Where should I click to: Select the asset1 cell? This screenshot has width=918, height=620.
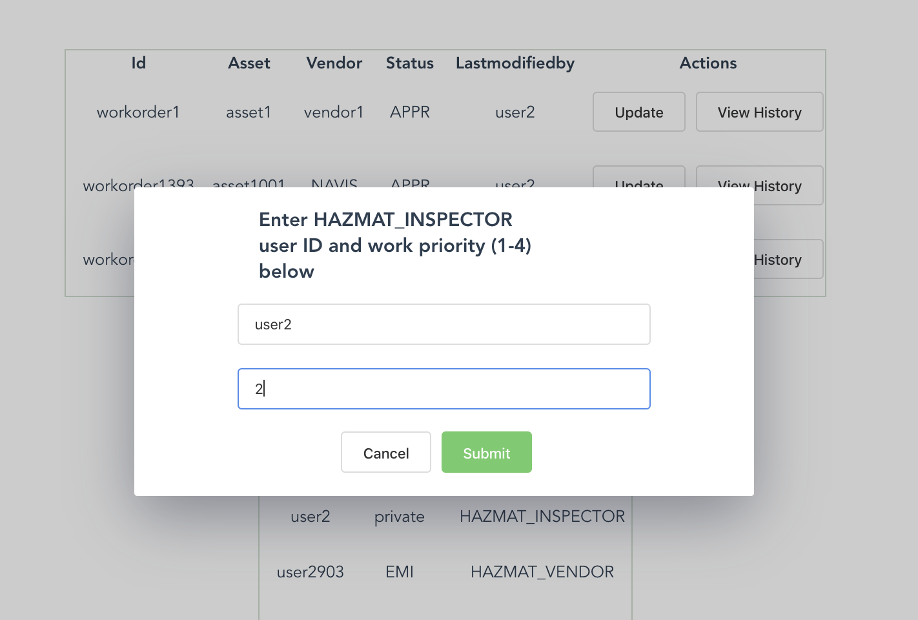(x=249, y=112)
